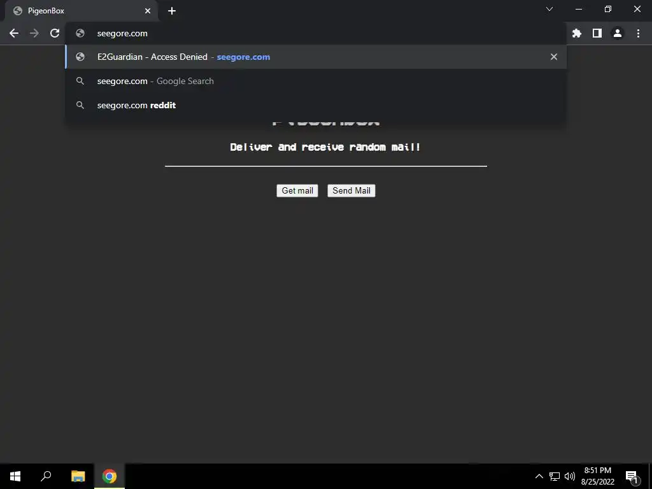Minimize the Chrome window
652x489 pixels.
[578, 9]
